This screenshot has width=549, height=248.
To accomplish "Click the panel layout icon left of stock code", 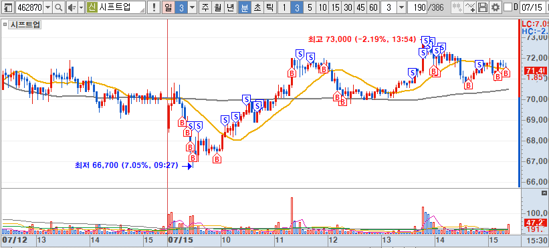I will tap(8, 7).
